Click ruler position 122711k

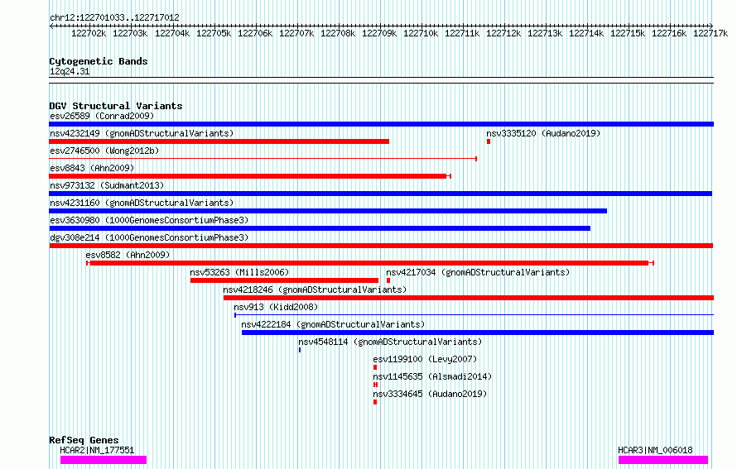coord(462,33)
